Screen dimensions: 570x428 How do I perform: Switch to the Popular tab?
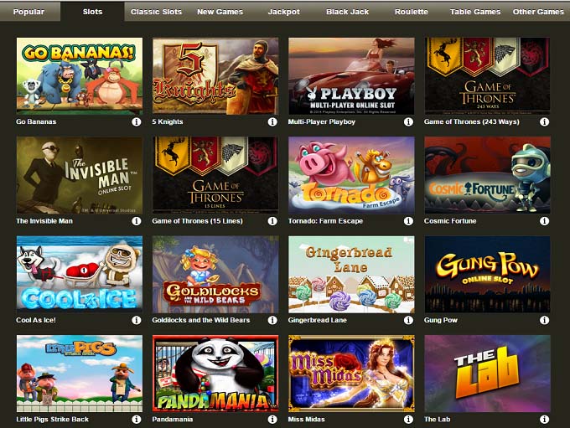pos(28,12)
